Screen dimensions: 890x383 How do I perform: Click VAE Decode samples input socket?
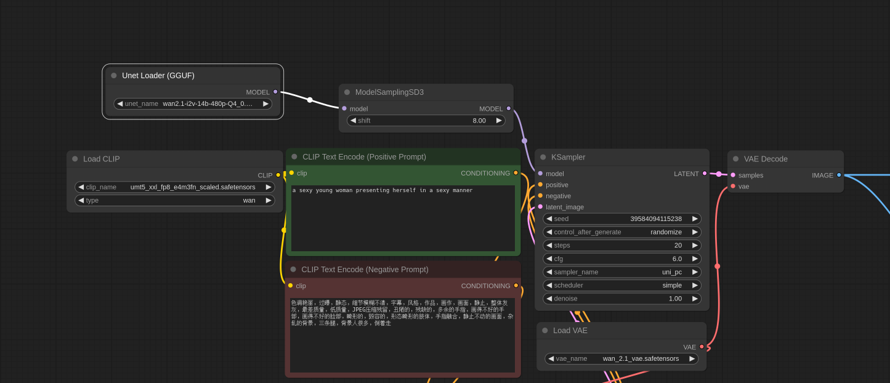pyautogui.click(x=733, y=175)
